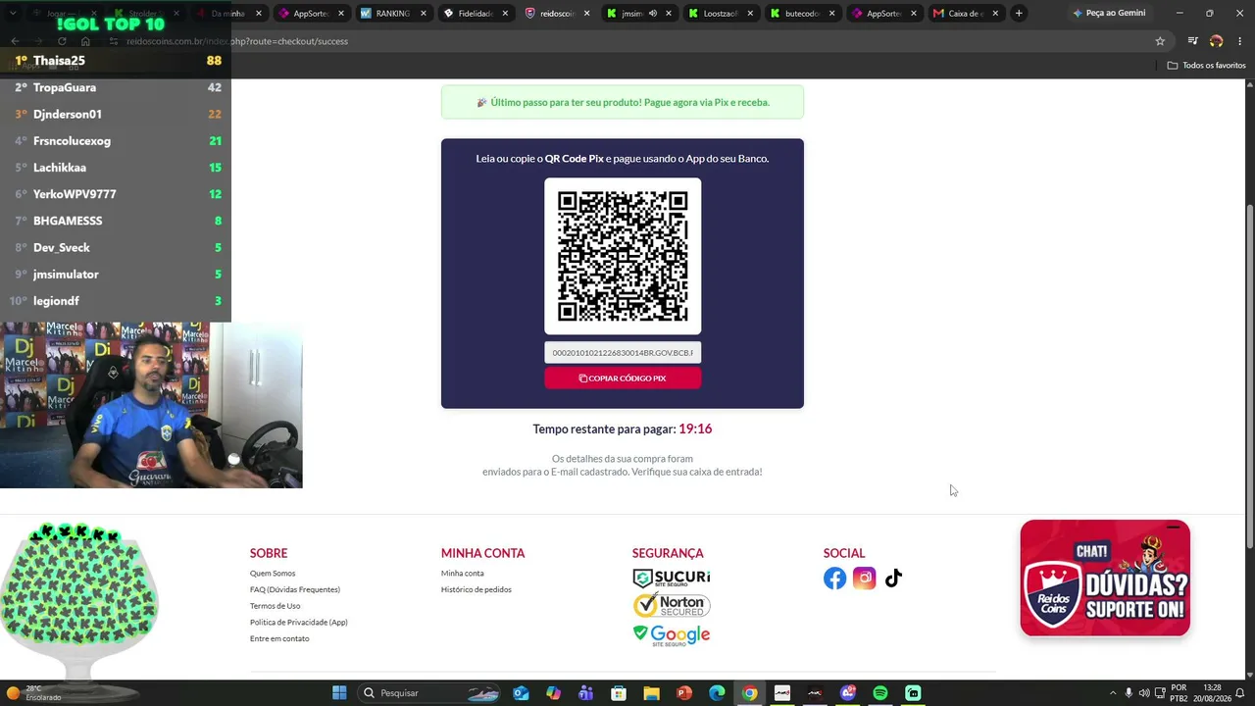Screen dimensions: 1255x706
Task: Bookmark this page with the star icon
Action: click(x=1160, y=41)
